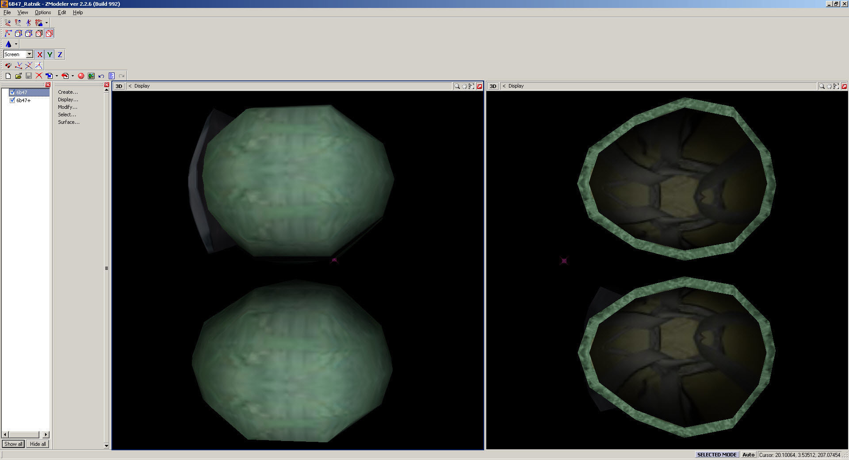This screenshot has height=460, width=849.
Task: Open the cactus picture Textures browser
Action: coord(91,76)
